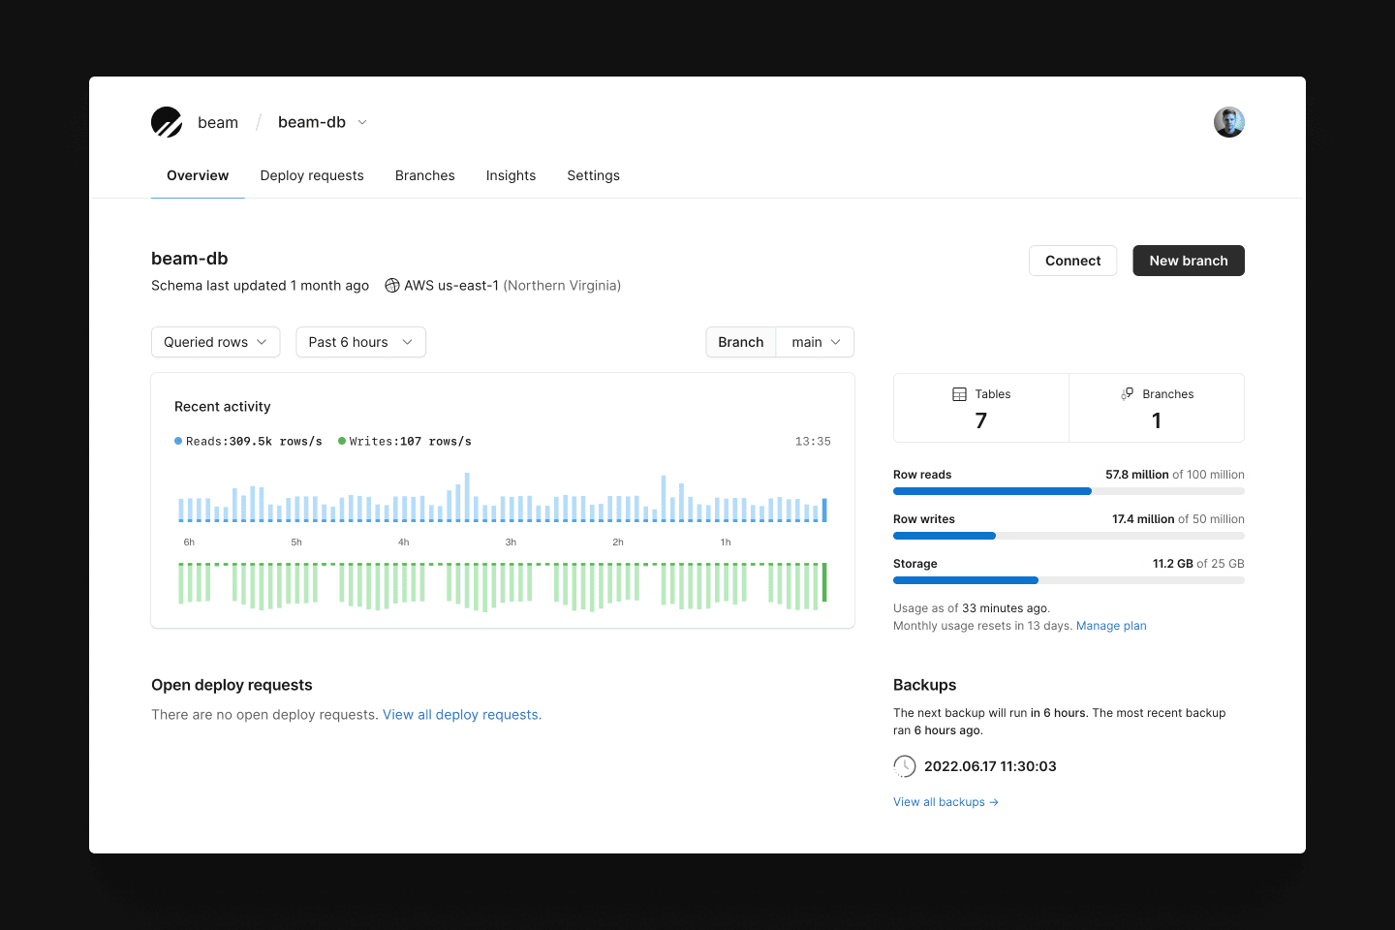Click the blue Reads legend dot
The height and width of the screenshot is (930, 1395).
tap(178, 442)
